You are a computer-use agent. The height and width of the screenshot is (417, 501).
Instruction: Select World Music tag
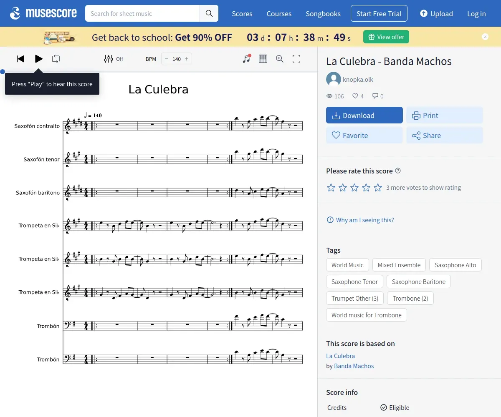347,265
